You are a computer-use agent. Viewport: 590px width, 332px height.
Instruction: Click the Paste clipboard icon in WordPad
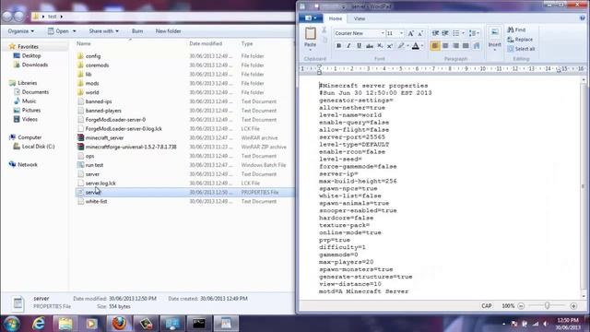[x=311, y=33]
